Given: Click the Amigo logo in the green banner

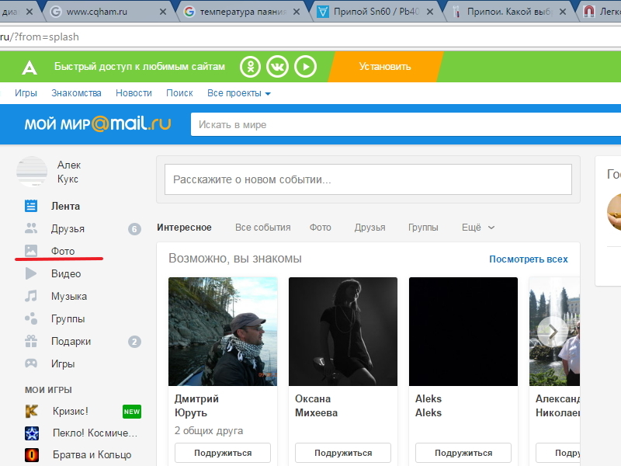Looking at the screenshot, I should click(29, 67).
